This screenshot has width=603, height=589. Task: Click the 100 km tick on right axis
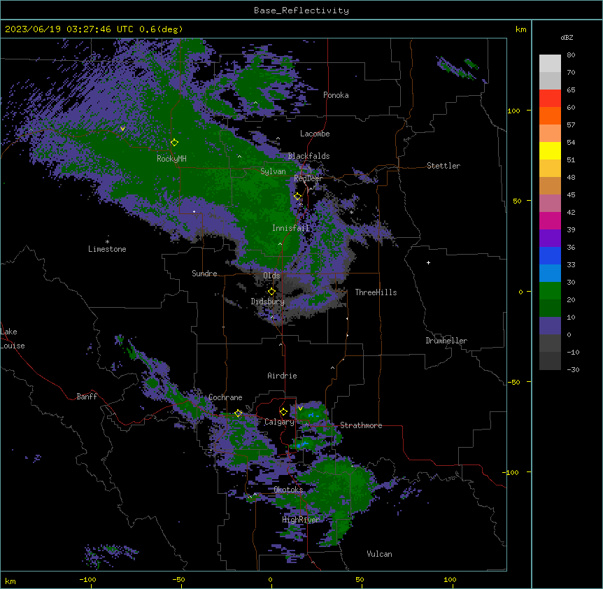pos(513,111)
